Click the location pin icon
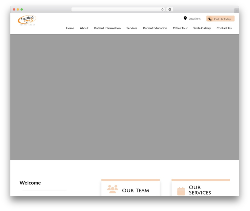 (x=185, y=18)
